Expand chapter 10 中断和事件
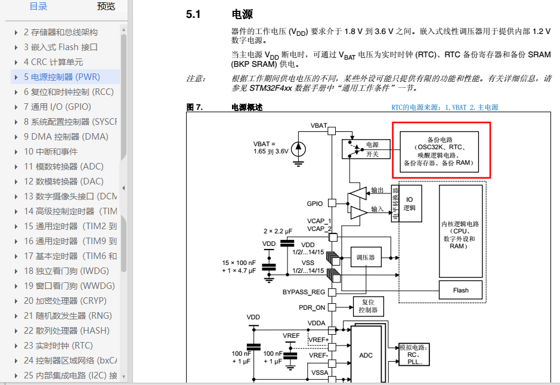This screenshot has height=385, width=560. 16,152
